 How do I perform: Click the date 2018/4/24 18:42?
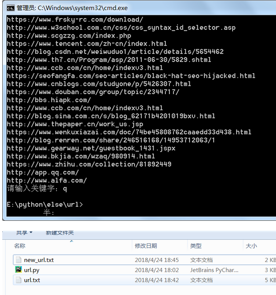coord(157,280)
